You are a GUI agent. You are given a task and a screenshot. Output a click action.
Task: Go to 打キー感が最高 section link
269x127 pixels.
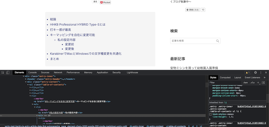pos(61,30)
